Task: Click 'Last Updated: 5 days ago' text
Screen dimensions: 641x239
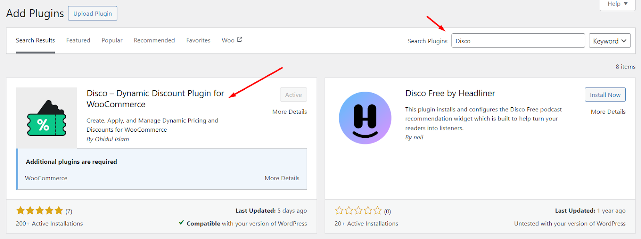Action: pos(271,211)
